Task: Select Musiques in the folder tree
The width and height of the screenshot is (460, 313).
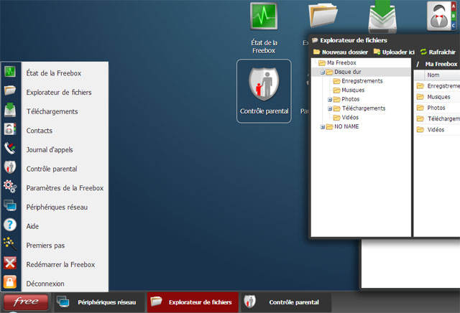Action: point(353,90)
